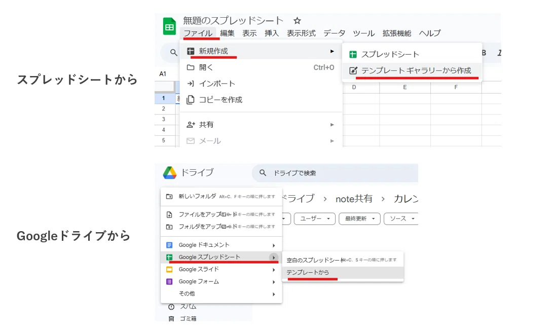
Task: Expand Google ドキュメント submenu arrow
Action: tap(274, 245)
